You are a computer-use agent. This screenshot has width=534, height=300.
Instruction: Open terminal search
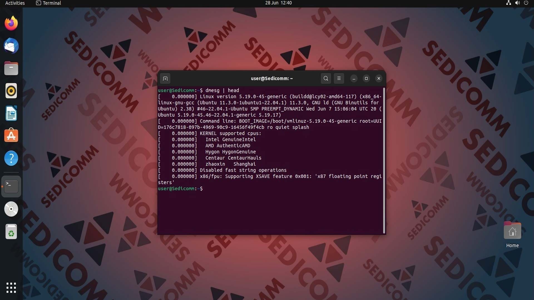tap(326, 79)
